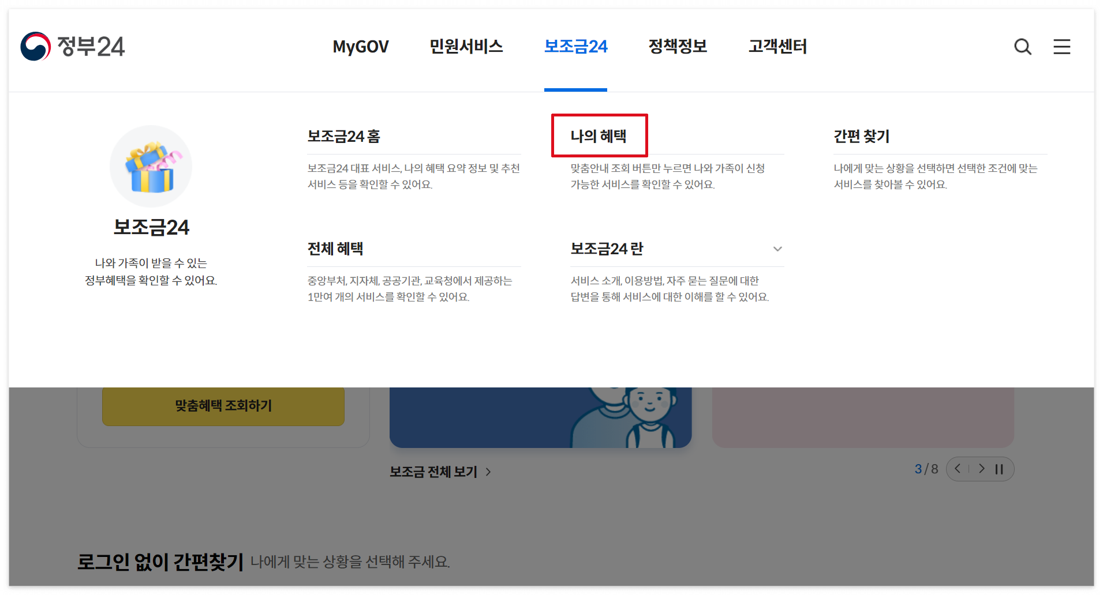1103x595 pixels.
Task: Pause the carousel autoplay
Action: [1000, 469]
